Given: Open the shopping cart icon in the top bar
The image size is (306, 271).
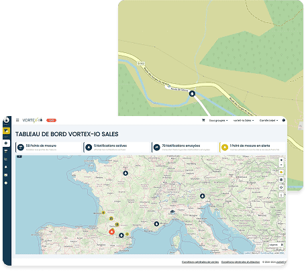Looking at the screenshot, I should (x=203, y=120).
